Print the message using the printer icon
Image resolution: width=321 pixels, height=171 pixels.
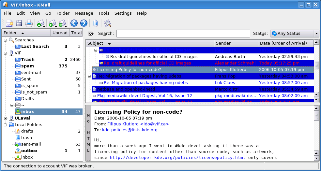29,23
